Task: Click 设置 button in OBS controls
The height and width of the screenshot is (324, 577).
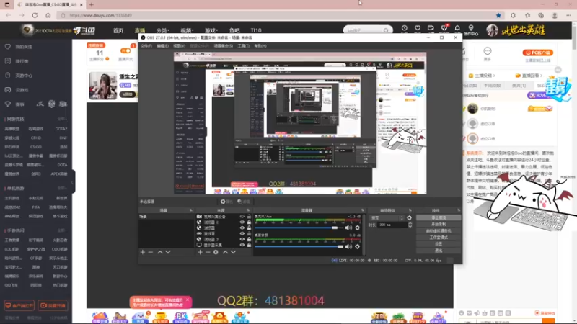Action: pos(439,244)
